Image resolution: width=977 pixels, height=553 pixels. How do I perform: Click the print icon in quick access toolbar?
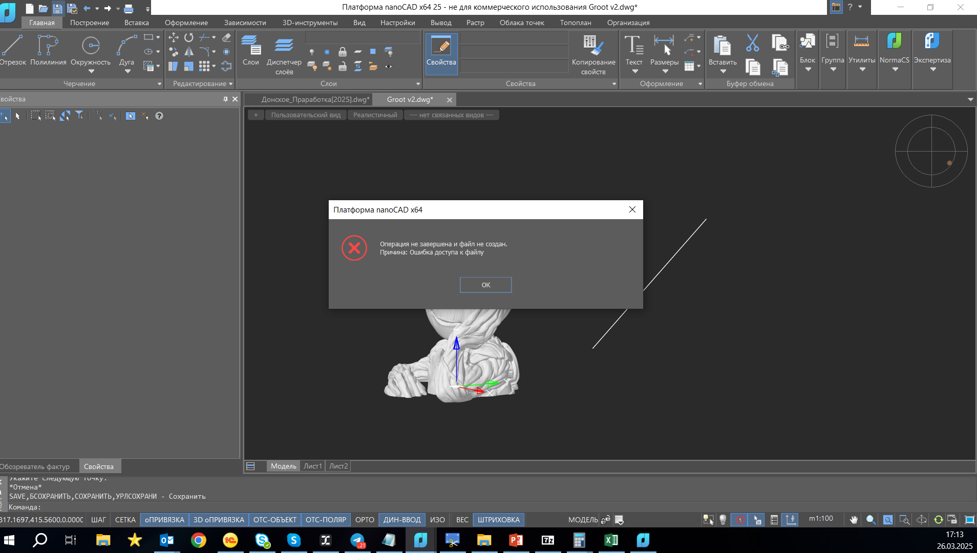129,8
